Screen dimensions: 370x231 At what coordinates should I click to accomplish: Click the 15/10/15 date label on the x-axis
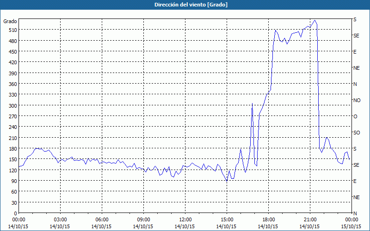[351, 226]
